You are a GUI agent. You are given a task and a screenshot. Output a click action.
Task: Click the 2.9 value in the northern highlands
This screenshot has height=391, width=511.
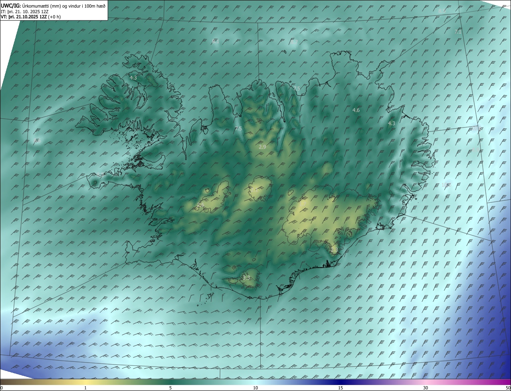pos(262,147)
